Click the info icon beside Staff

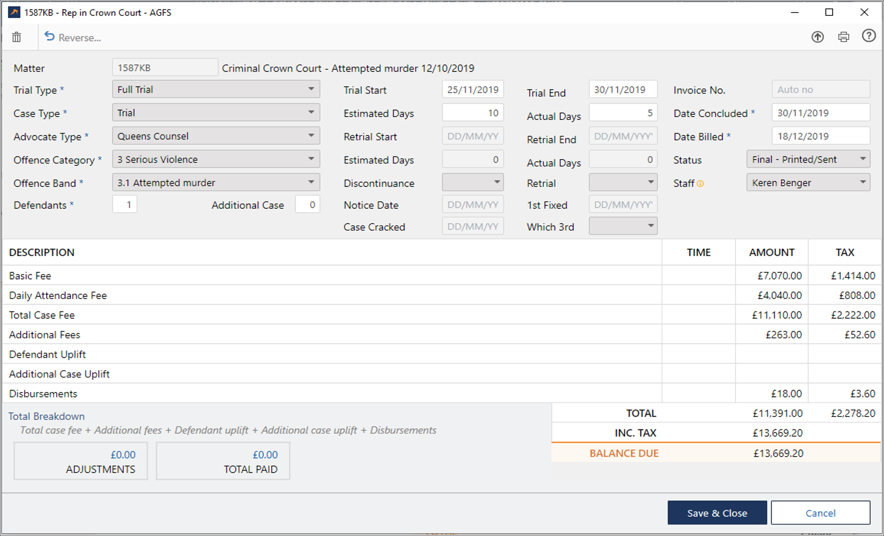[701, 184]
